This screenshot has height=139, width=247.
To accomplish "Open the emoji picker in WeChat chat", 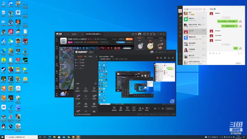I will coord(210,53).
